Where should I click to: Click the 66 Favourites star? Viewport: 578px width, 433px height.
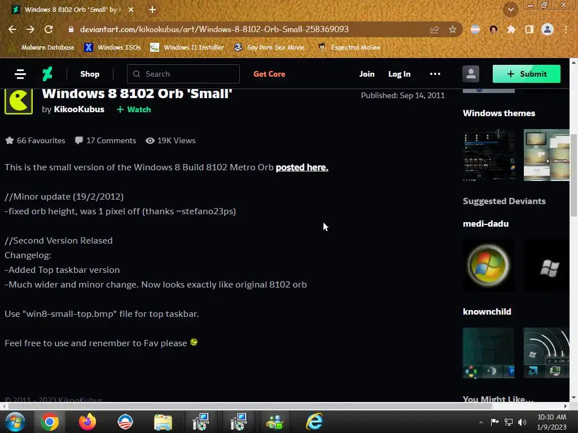[10, 140]
